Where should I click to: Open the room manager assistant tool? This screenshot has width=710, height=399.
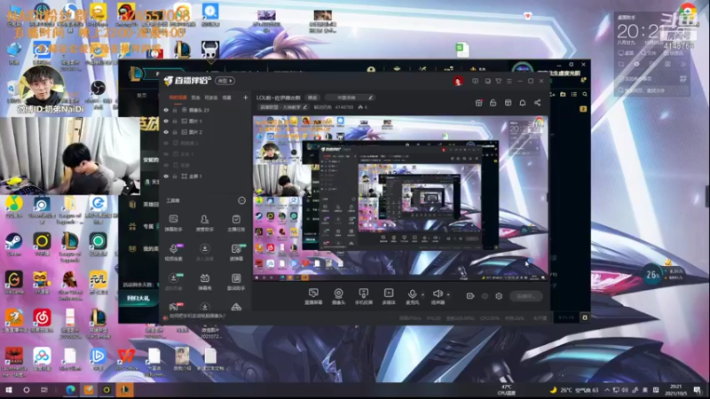205,223
